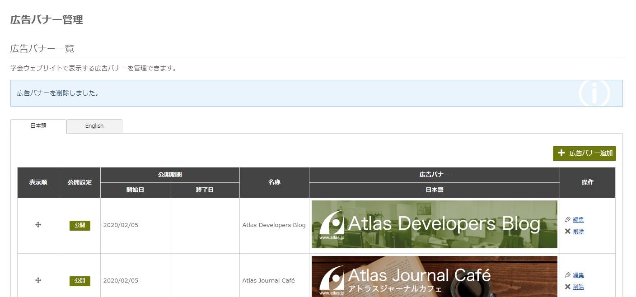
Task: Click the 広告バナー管理 page title
Action: click(47, 20)
